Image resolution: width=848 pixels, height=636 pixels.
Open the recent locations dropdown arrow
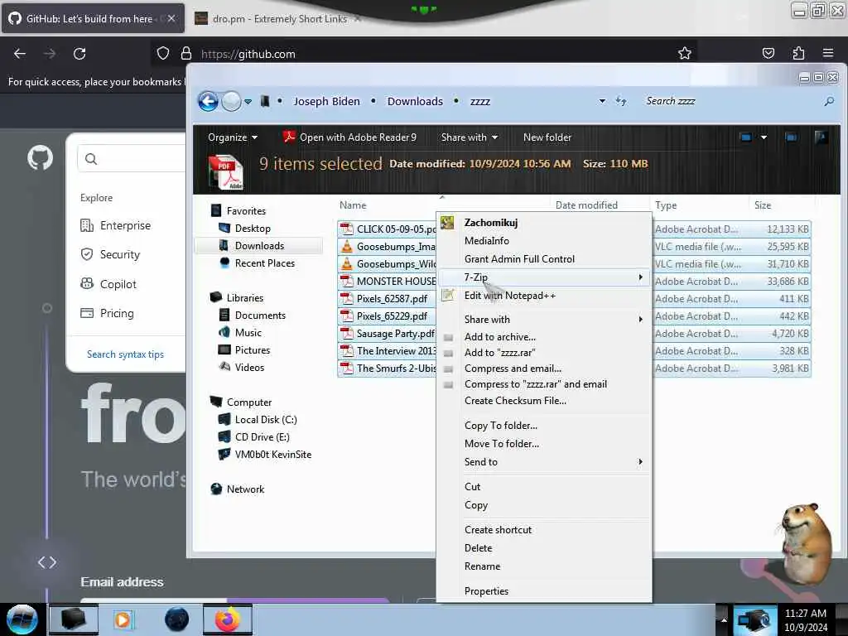248,102
